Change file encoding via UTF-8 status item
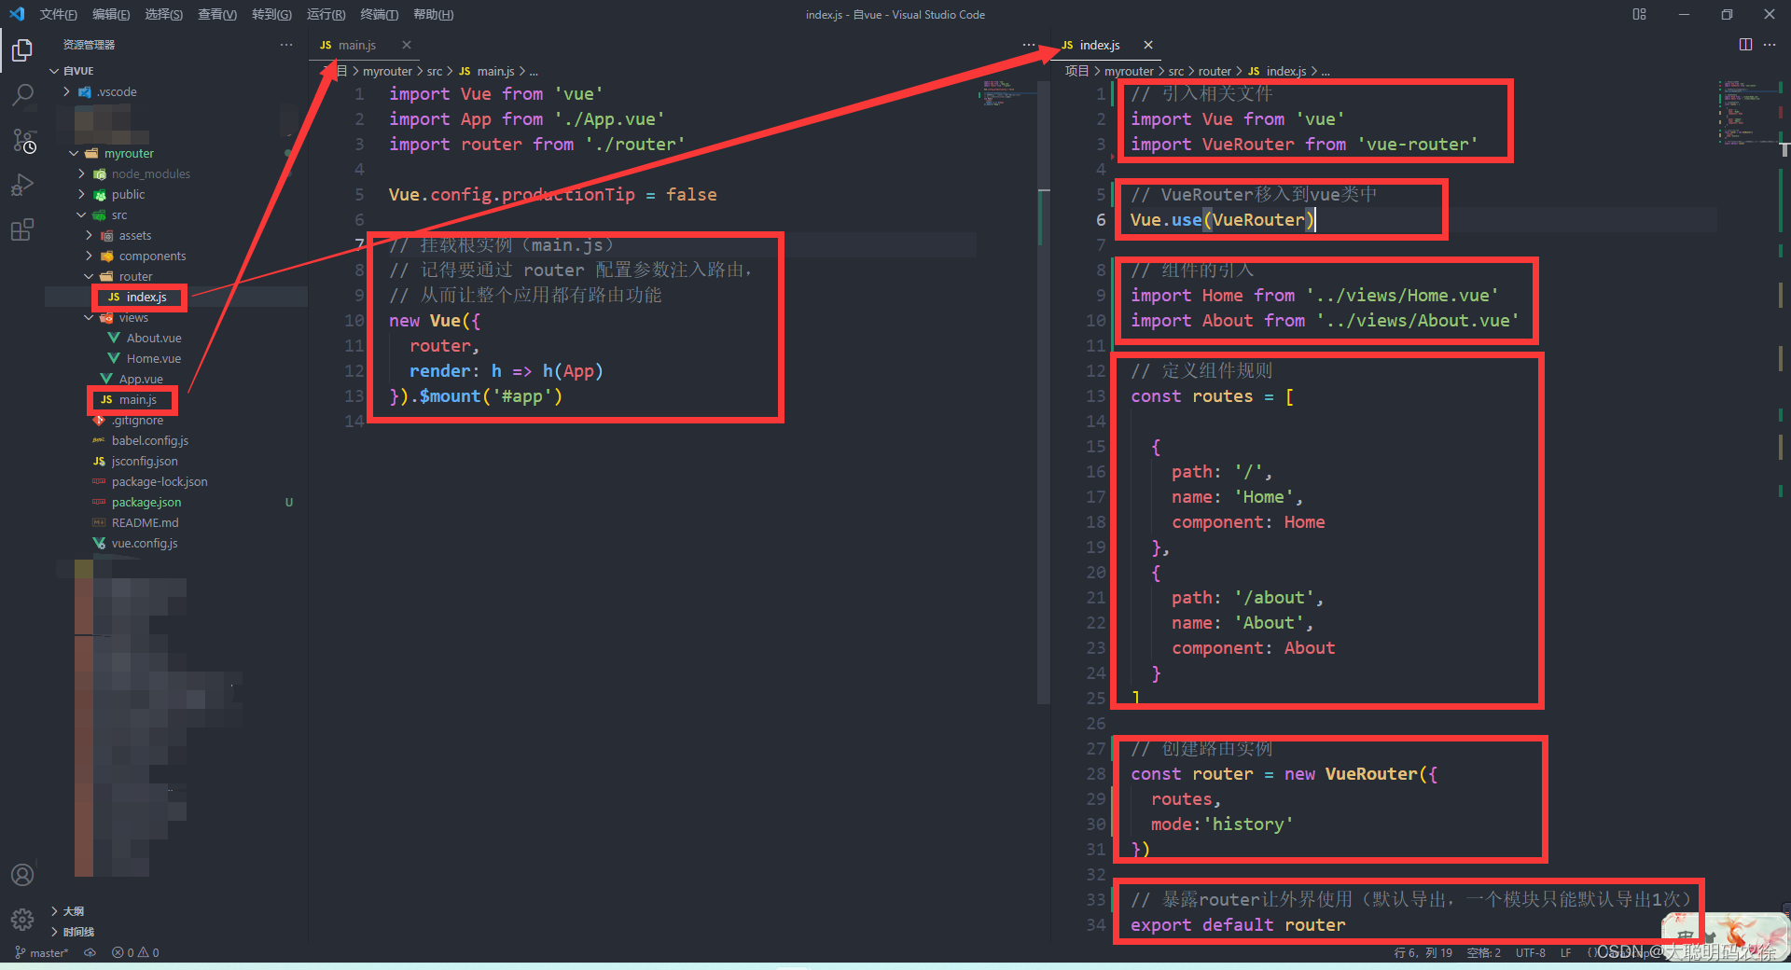Image resolution: width=1791 pixels, height=970 pixels. 1531,952
